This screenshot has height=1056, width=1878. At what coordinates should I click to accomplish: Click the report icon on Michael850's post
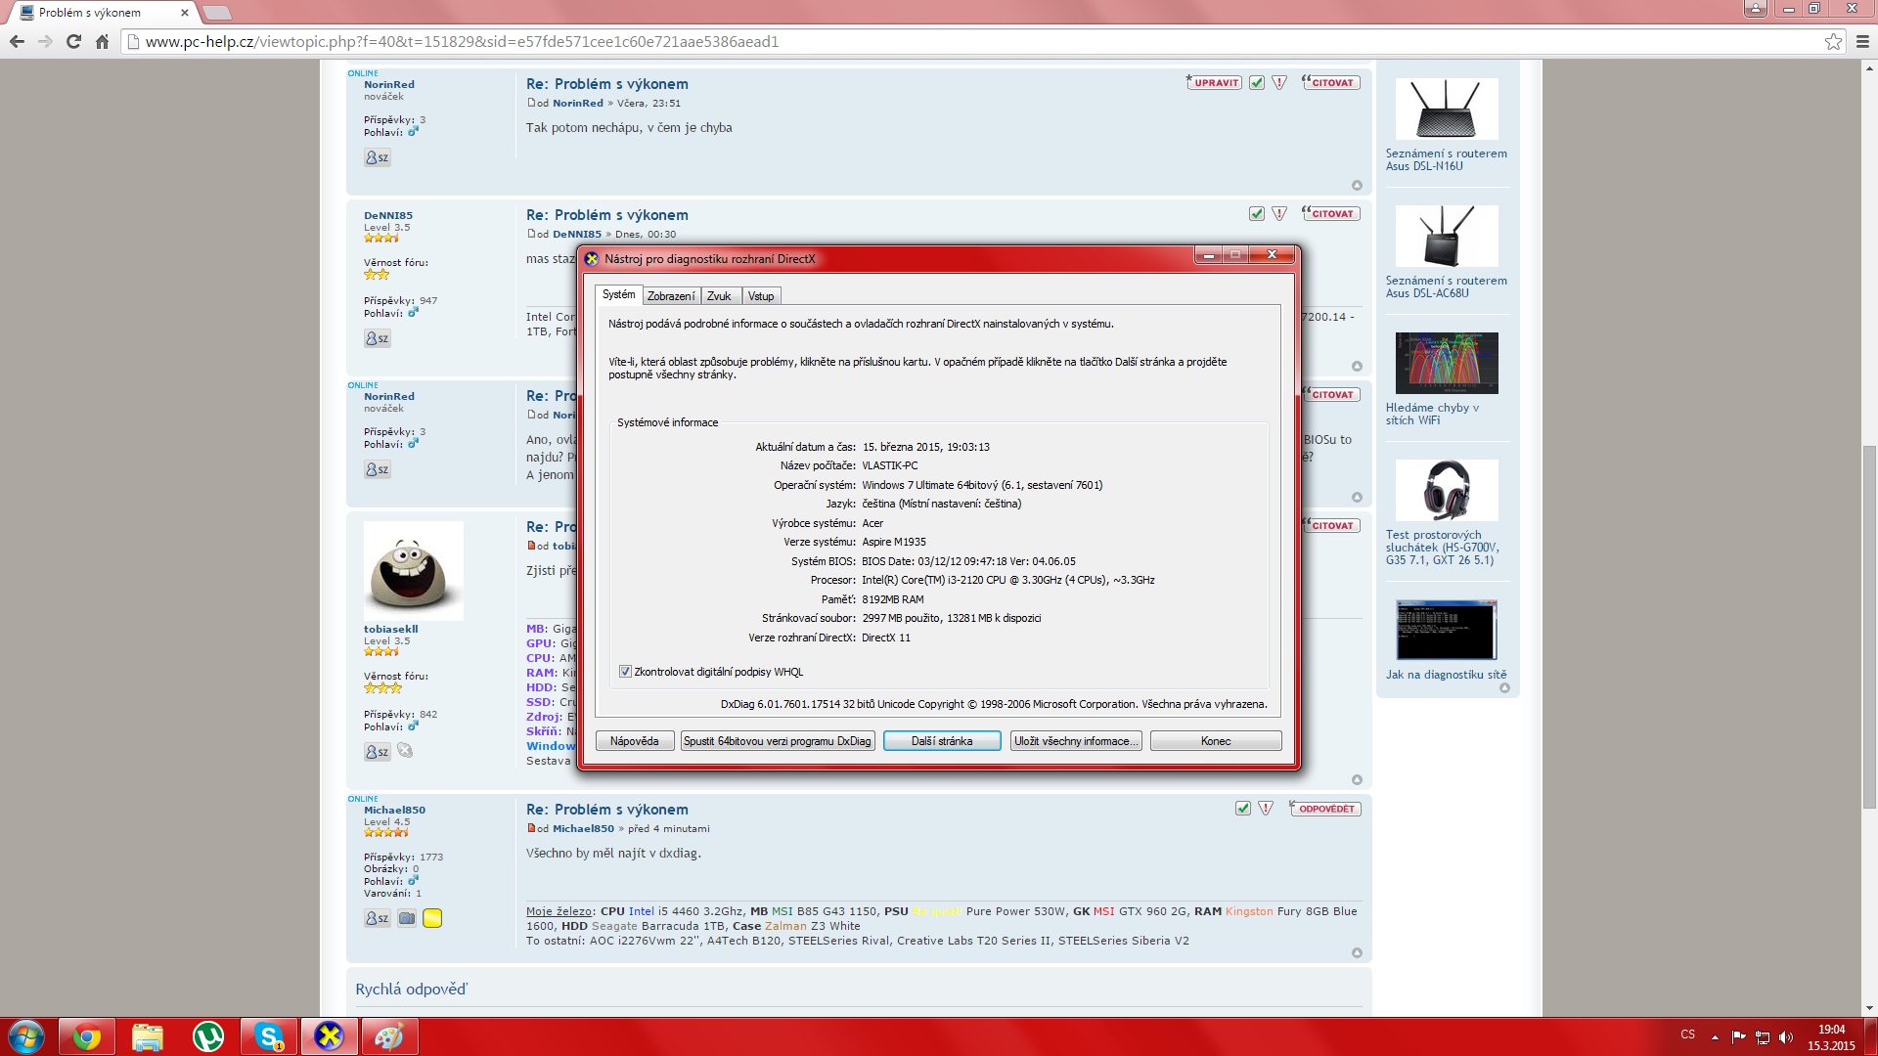click(1266, 809)
